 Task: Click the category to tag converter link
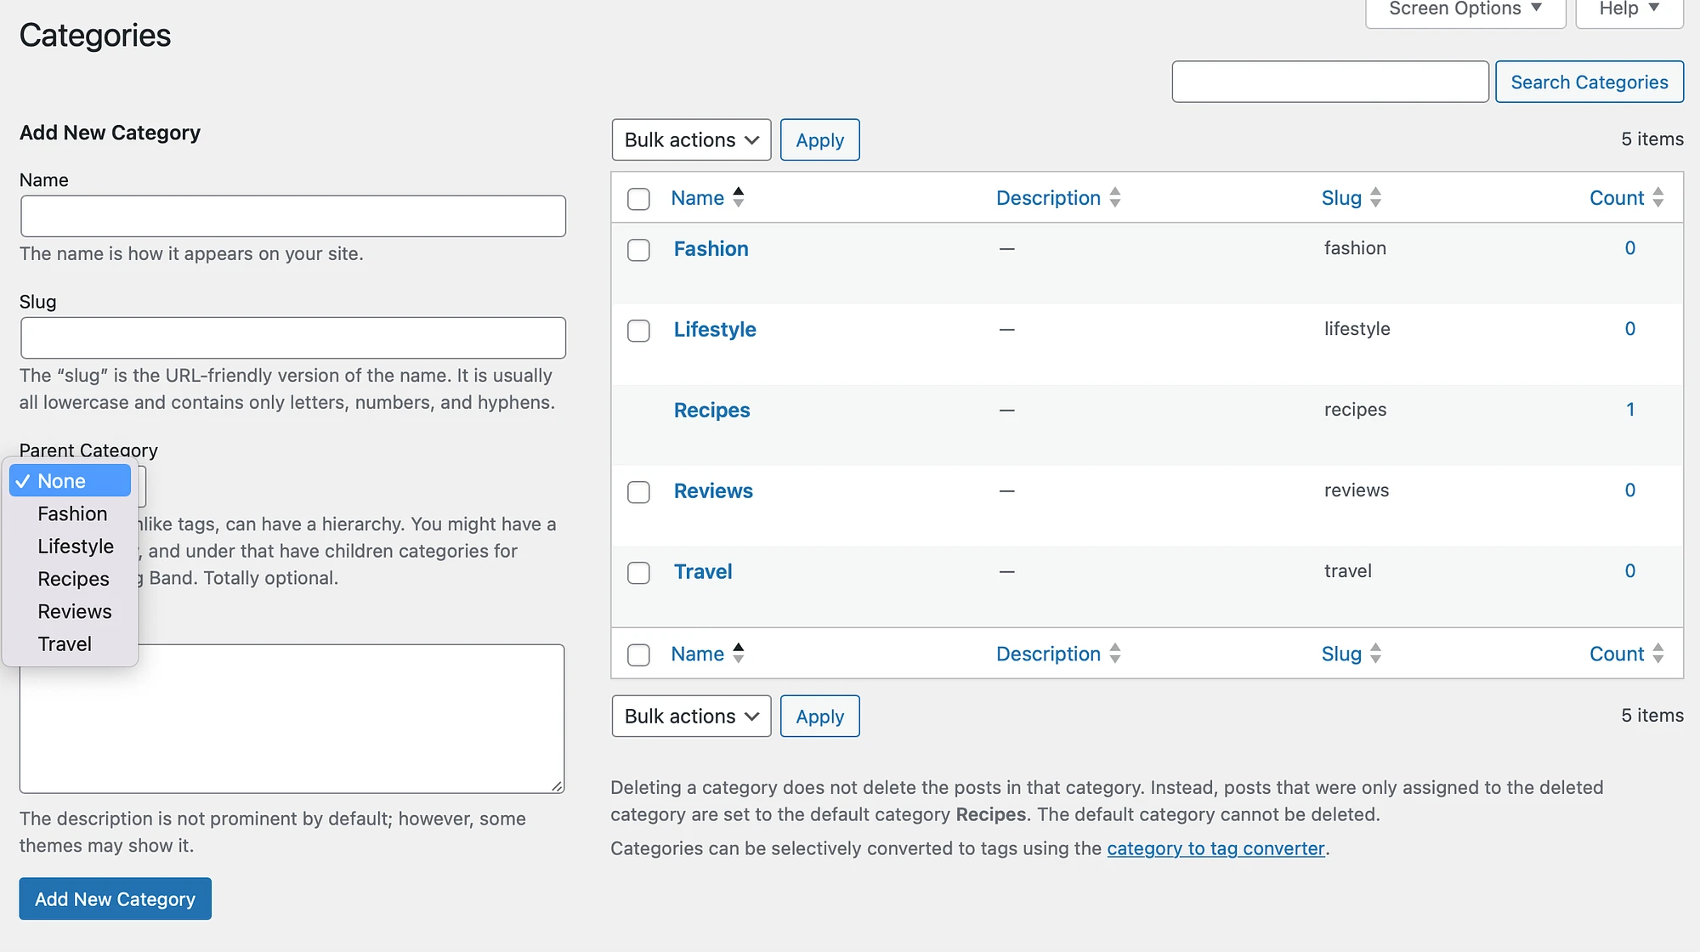tap(1216, 847)
